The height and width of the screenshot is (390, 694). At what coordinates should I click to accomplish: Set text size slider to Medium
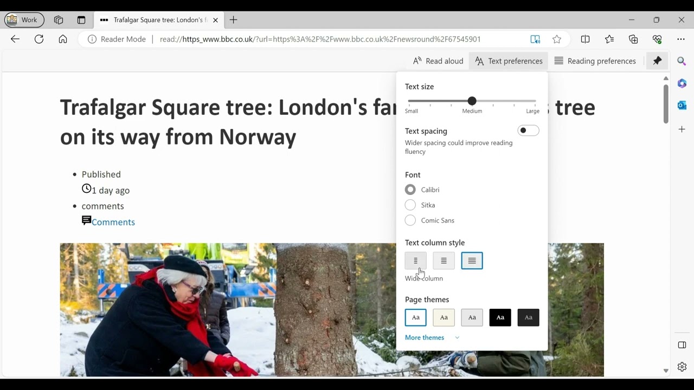472,101
